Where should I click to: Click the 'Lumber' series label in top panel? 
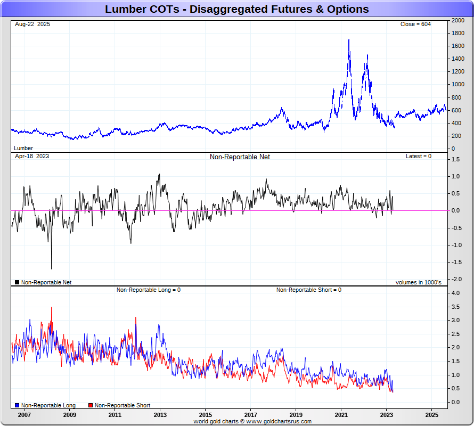23,148
